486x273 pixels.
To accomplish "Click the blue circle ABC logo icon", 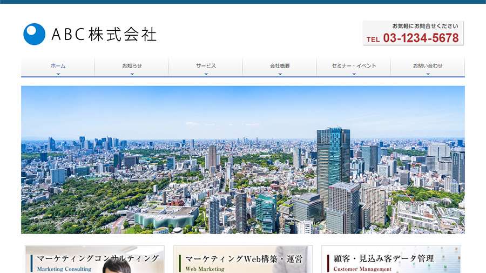I will [35, 34].
